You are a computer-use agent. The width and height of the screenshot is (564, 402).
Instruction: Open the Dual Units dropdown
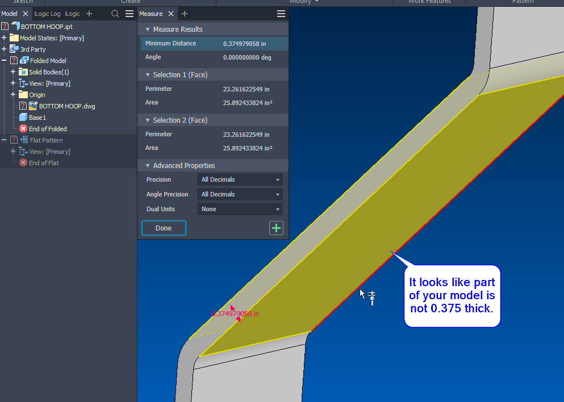click(239, 208)
